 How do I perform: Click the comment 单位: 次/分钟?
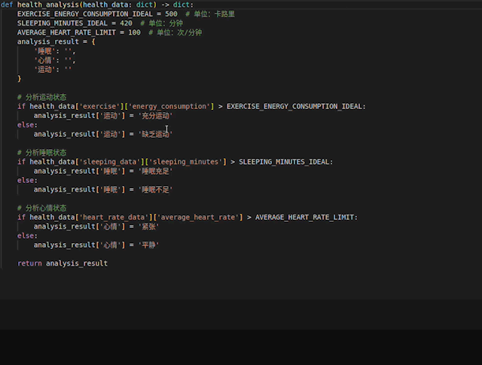[175, 32]
